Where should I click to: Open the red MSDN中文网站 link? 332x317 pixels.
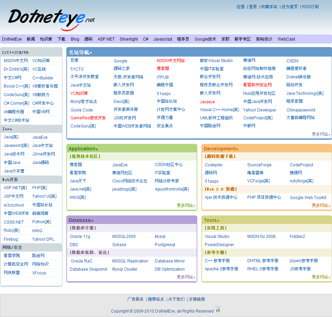coord(170,61)
